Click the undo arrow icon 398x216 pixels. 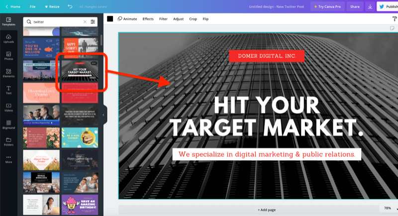[x=70, y=6]
